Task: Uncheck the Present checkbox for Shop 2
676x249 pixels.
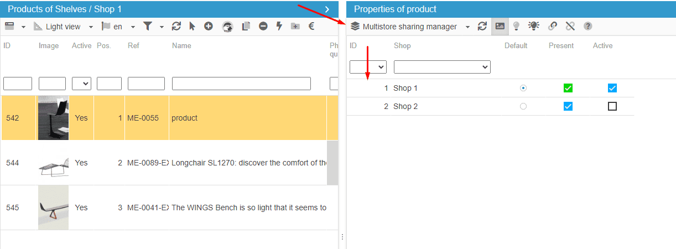Action: pos(568,106)
